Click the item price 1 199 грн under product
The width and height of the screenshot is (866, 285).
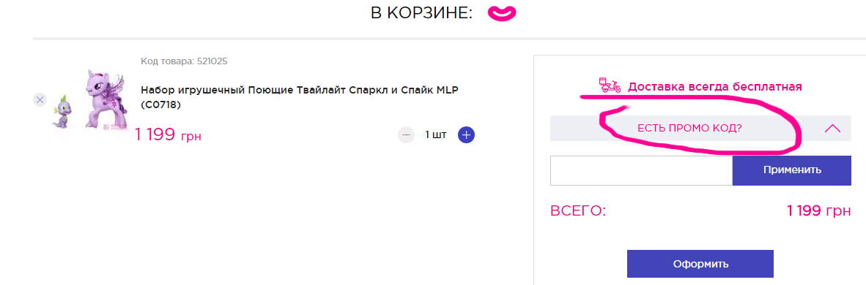click(168, 134)
